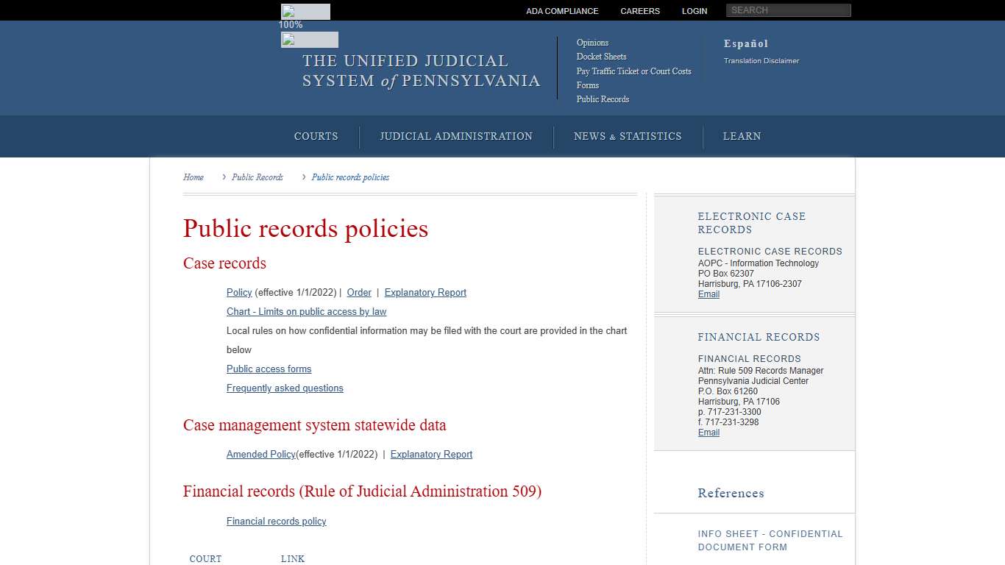Switch site language to Español

[745, 43]
